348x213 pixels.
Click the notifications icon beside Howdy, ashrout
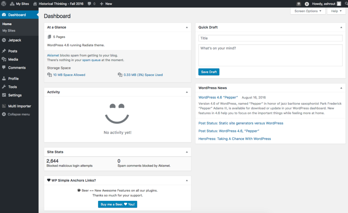pos(298,4)
